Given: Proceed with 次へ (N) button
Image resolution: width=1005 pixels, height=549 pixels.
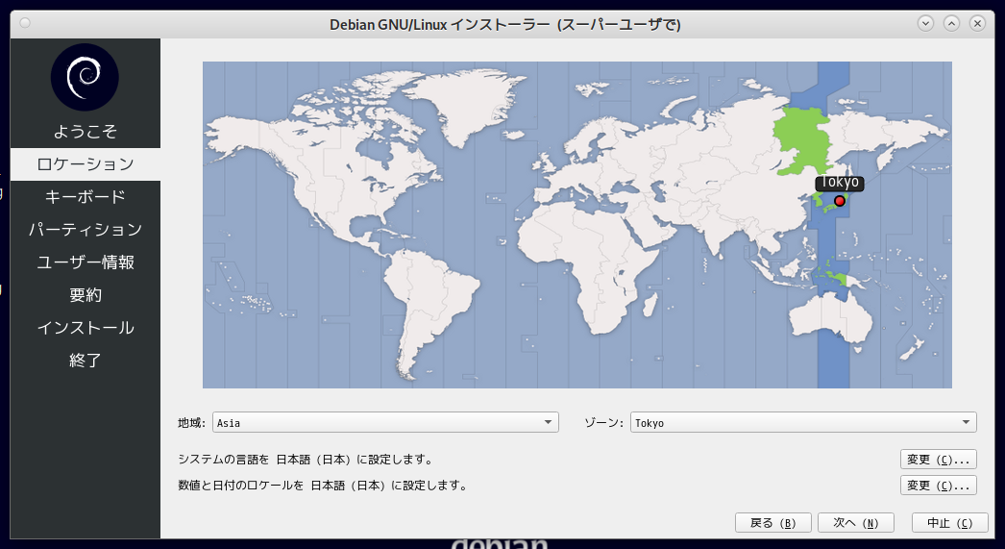Looking at the screenshot, I should (x=856, y=523).
